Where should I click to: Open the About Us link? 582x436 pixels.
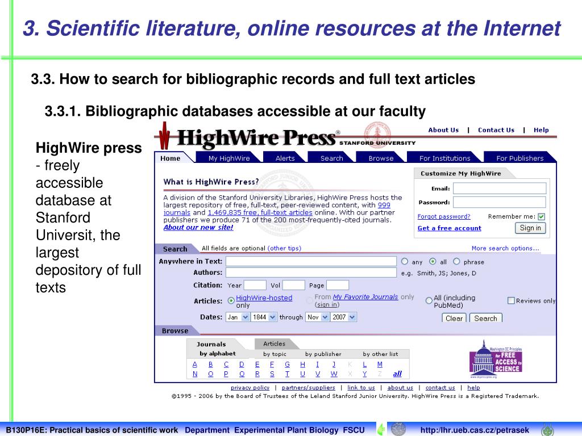pyautogui.click(x=443, y=130)
